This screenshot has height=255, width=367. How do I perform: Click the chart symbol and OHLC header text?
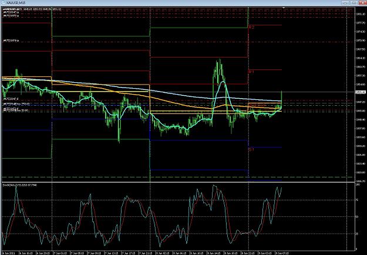click(32, 9)
